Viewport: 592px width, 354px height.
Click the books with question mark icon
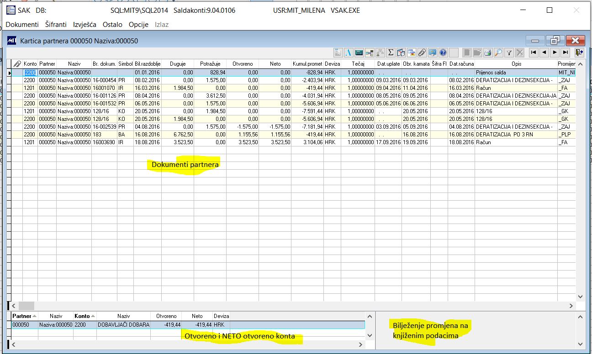point(401,52)
